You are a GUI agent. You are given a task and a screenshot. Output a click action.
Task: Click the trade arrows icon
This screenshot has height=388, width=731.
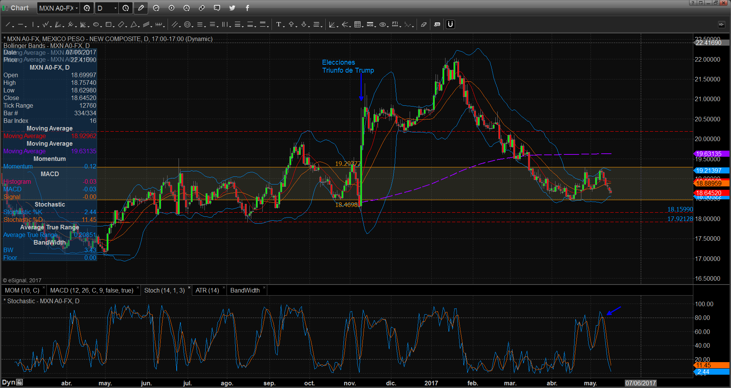point(202,8)
